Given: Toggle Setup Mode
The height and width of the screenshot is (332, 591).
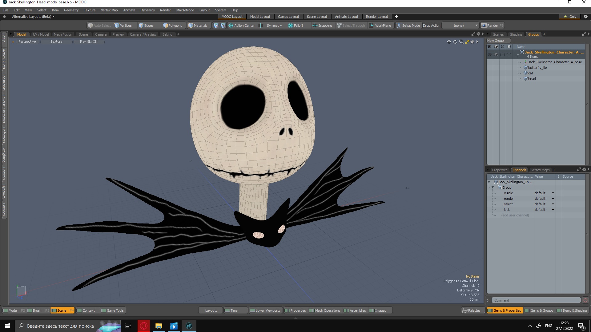Looking at the screenshot, I should click(408, 26).
